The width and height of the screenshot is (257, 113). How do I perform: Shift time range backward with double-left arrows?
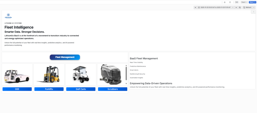pyautogui.click(x=195, y=8)
